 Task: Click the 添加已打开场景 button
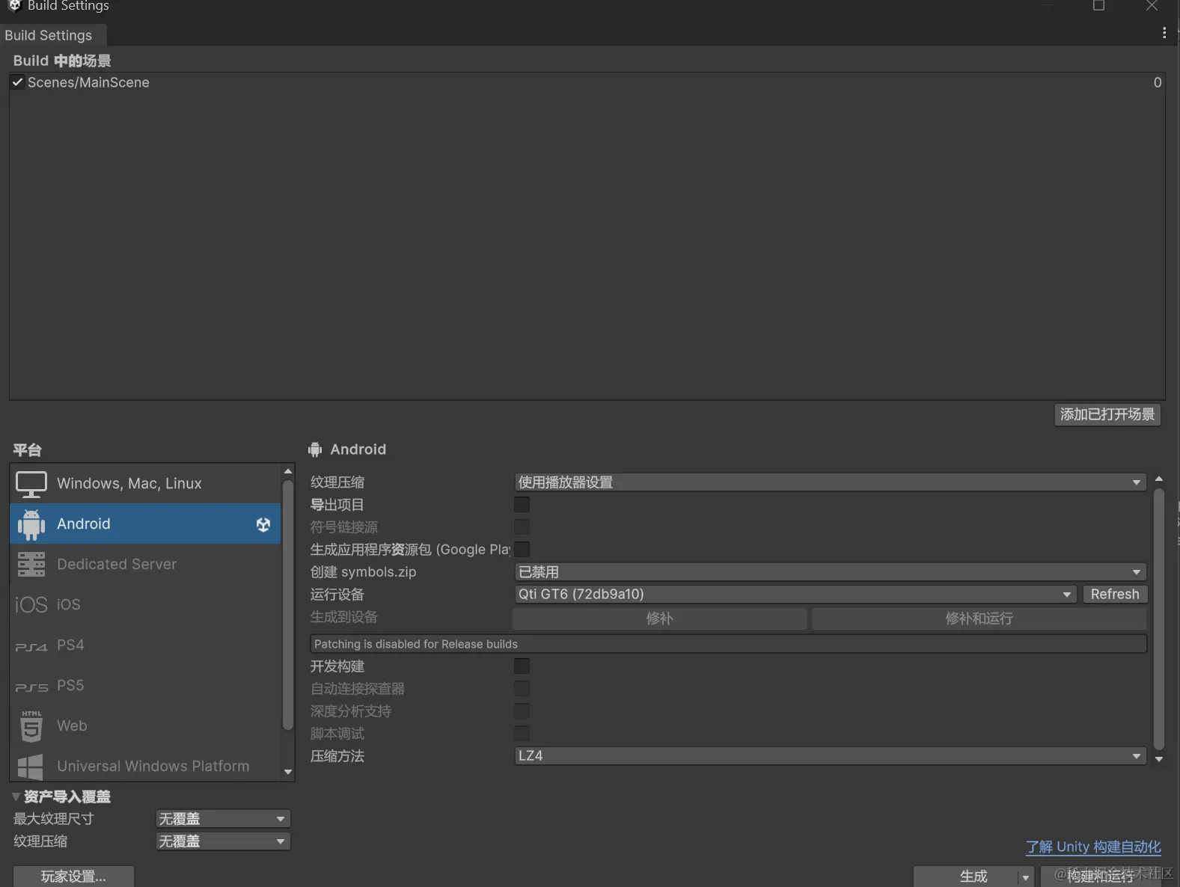coord(1107,414)
